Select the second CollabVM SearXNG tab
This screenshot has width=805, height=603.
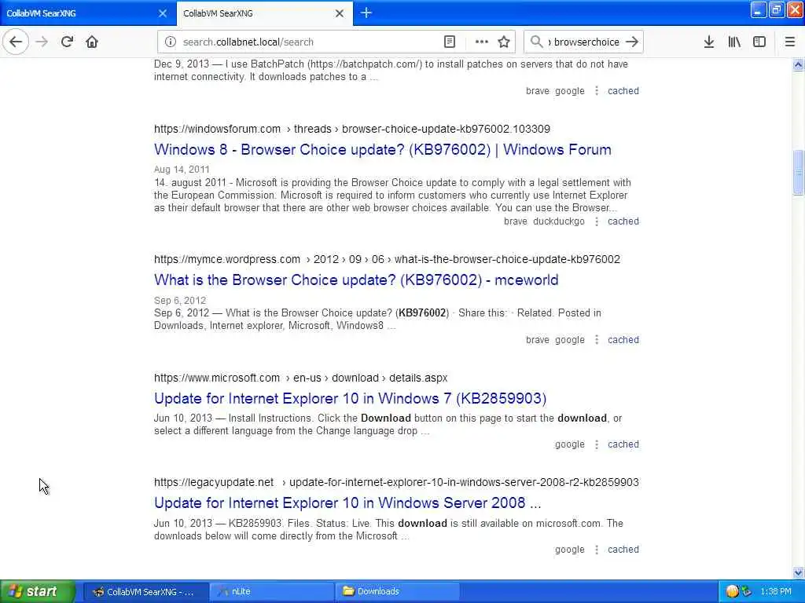[x=264, y=13]
